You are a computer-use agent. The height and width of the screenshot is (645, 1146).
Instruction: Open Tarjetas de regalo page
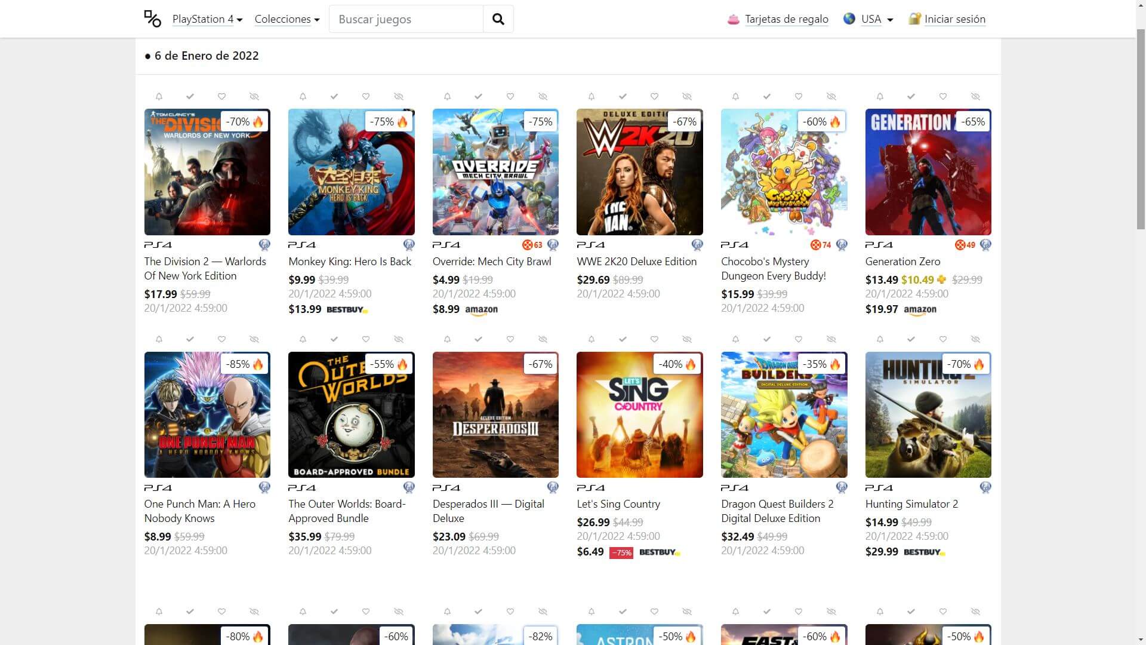click(786, 19)
